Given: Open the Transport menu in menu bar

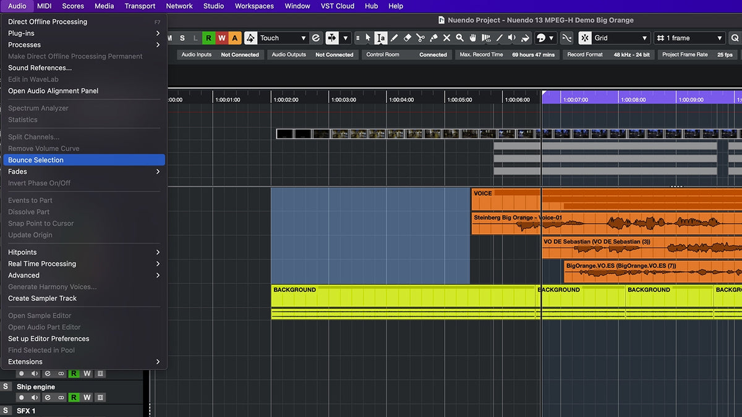Looking at the screenshot, I should (140, 6).
